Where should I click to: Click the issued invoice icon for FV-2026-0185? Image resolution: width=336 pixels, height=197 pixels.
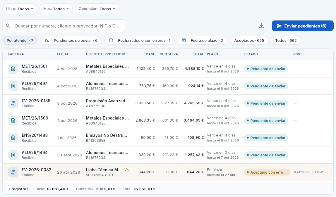pos(13,103)
